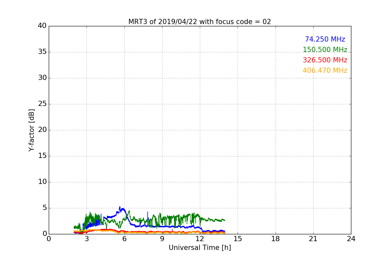This screenshot has height=260, width=390.
Task: Click the x-axis tick label 3
Action: click(86, 239)
